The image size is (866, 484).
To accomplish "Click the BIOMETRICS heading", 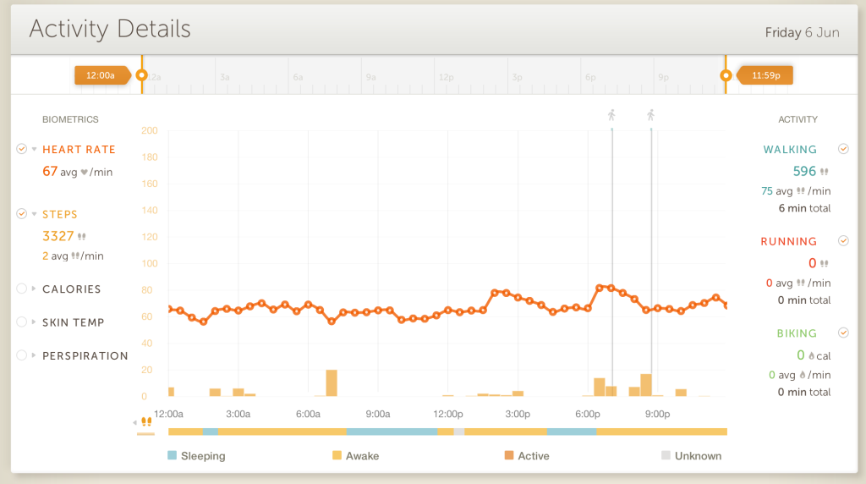I will tap(70, 119).
